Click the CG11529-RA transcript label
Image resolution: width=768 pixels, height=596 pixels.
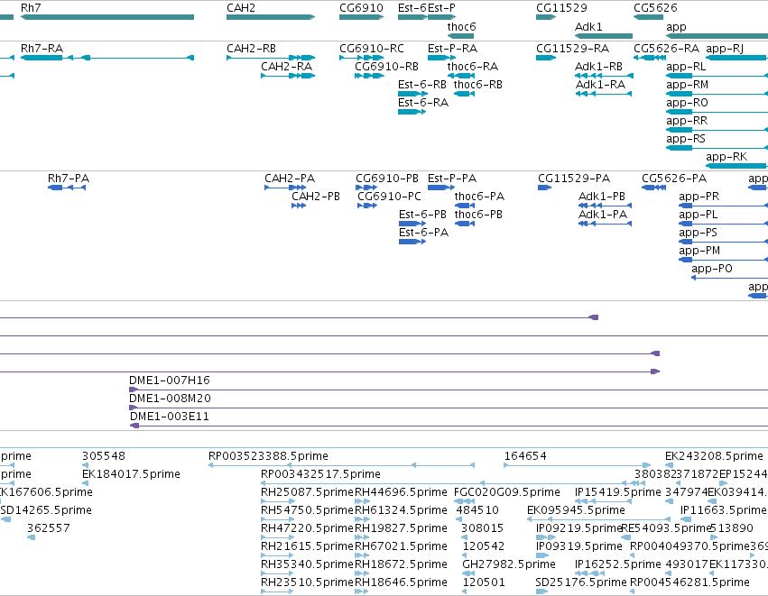(572, 49)
